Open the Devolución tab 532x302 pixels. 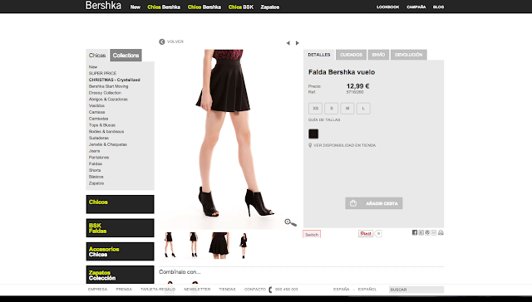coord(409,55)
